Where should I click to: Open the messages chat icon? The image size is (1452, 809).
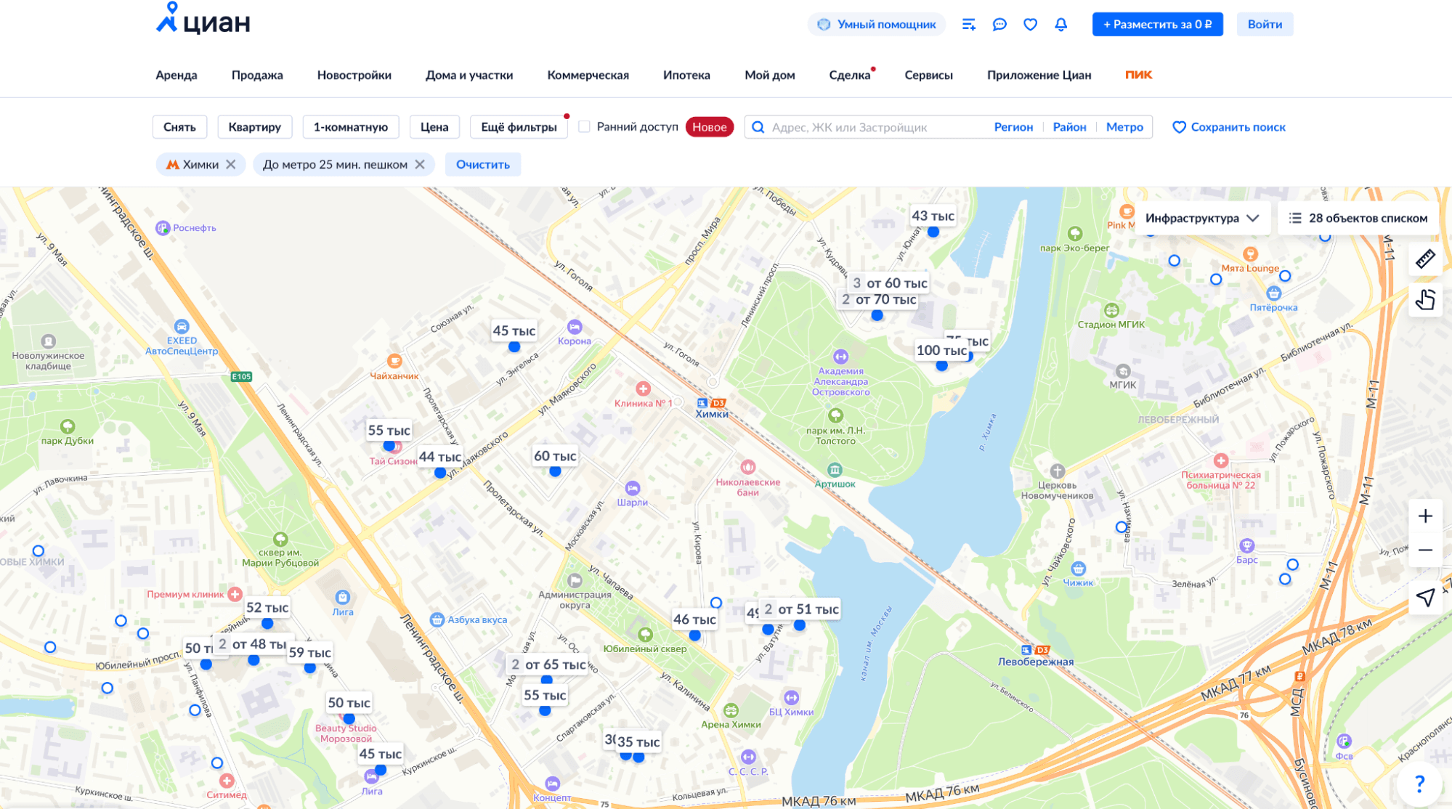click(x=999, y=25)
